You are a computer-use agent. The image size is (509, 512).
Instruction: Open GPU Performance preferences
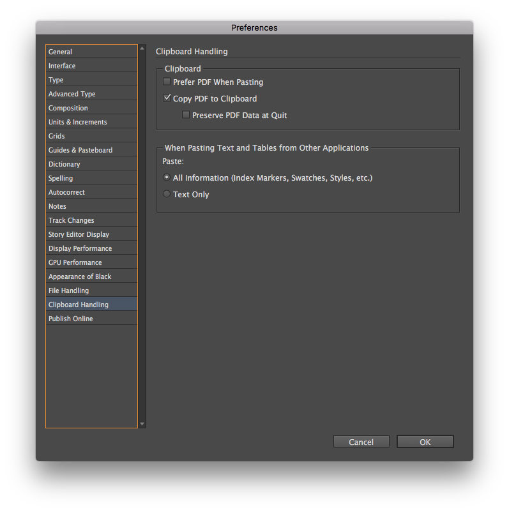[x=91, y=262]
